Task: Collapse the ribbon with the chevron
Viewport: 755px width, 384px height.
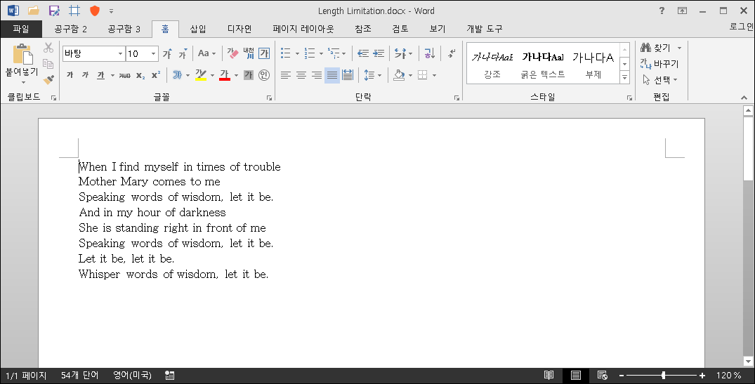Action: (744, 98)
